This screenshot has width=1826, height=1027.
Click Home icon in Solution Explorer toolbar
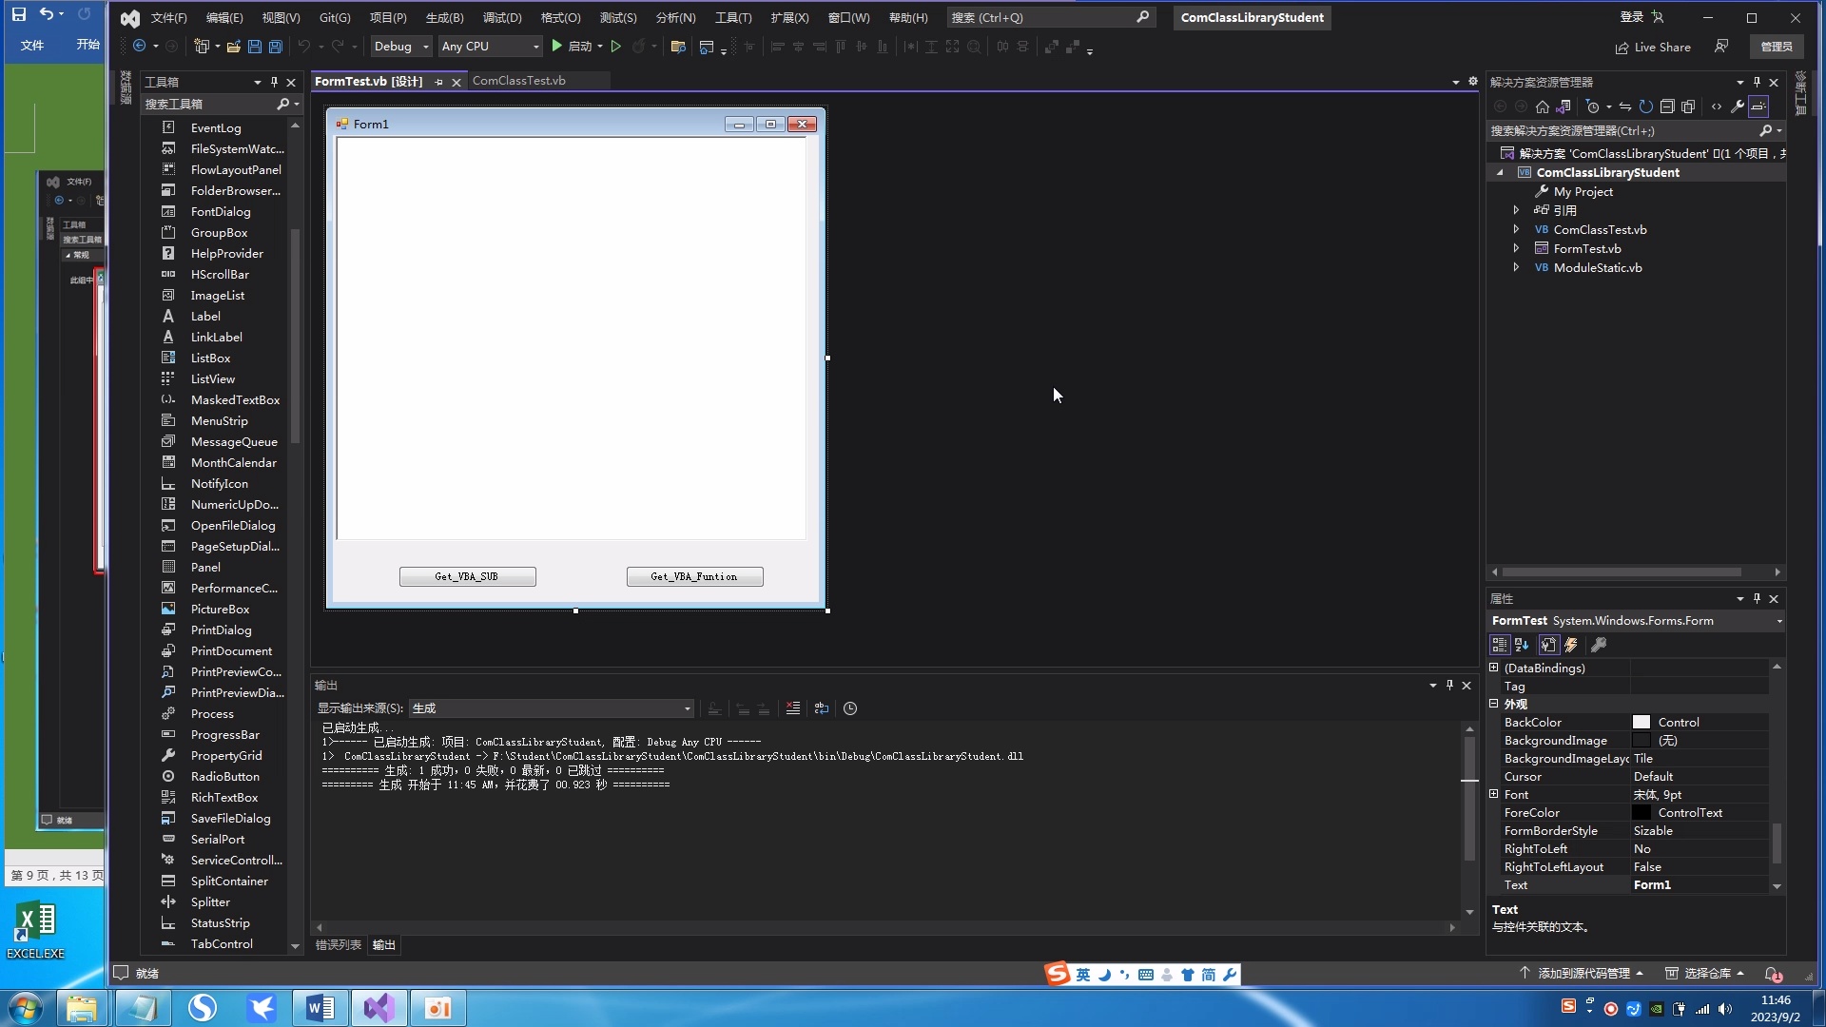coord(1543,107)
